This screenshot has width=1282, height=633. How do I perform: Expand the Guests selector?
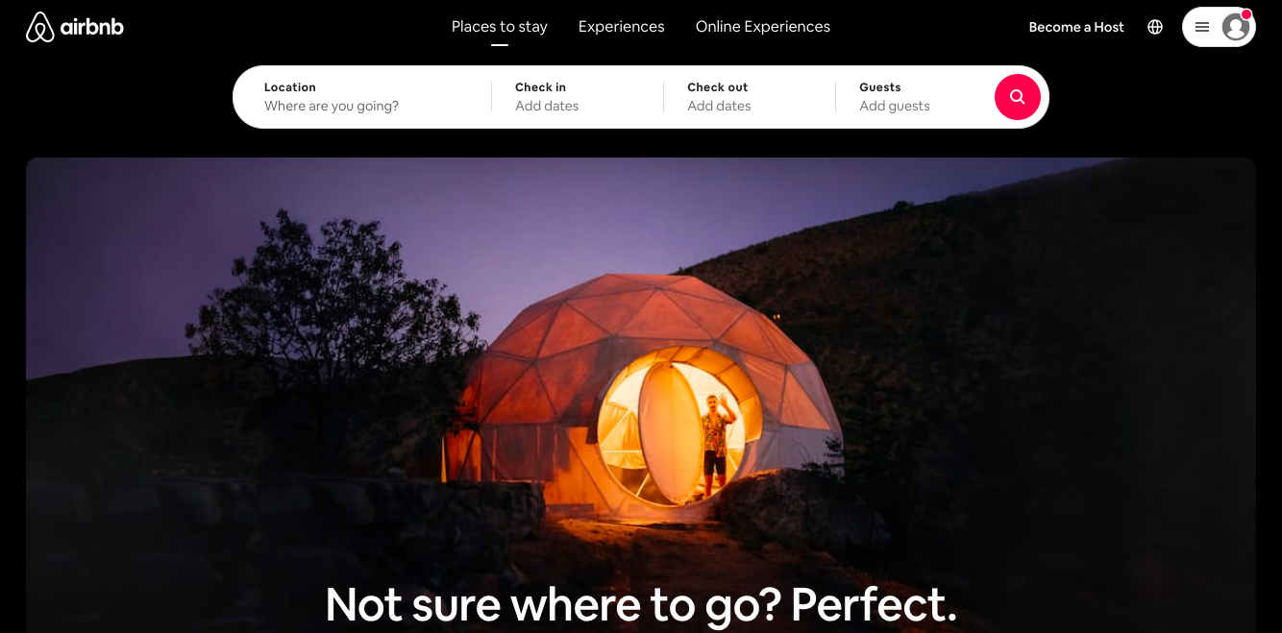click(914, 97)
